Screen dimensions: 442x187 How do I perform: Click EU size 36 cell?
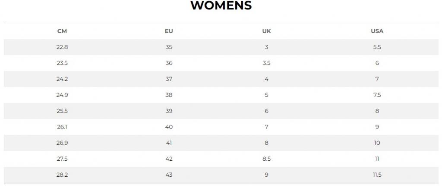[169, 63]
